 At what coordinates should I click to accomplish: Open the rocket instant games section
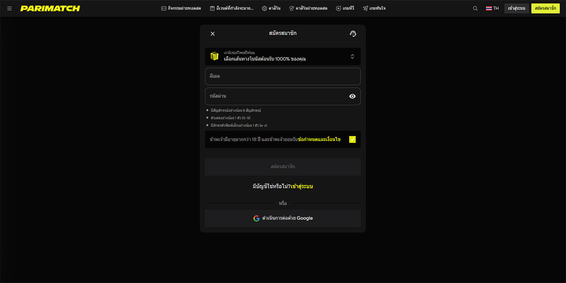point(374,8)
